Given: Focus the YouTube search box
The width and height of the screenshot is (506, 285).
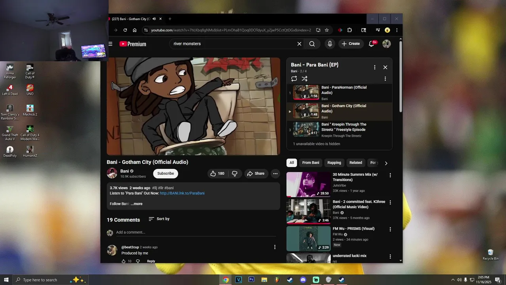Looking at the screenshot, I should 233,44.
